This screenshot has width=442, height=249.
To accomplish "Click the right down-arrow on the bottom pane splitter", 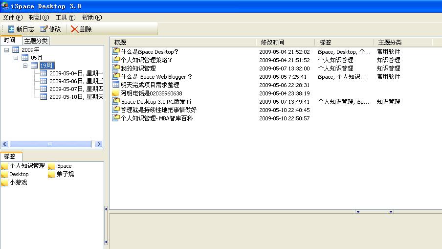I will (391, 212).
